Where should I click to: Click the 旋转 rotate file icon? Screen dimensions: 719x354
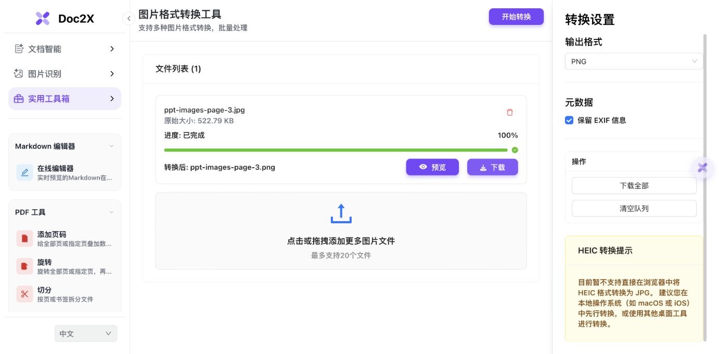point(24,266)
